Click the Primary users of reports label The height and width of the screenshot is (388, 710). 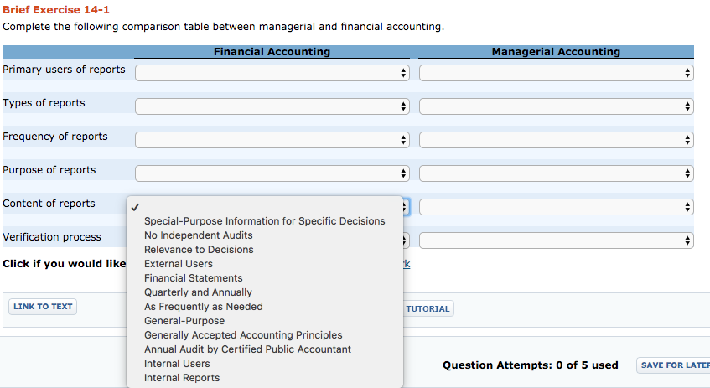[x=64, y=70]
